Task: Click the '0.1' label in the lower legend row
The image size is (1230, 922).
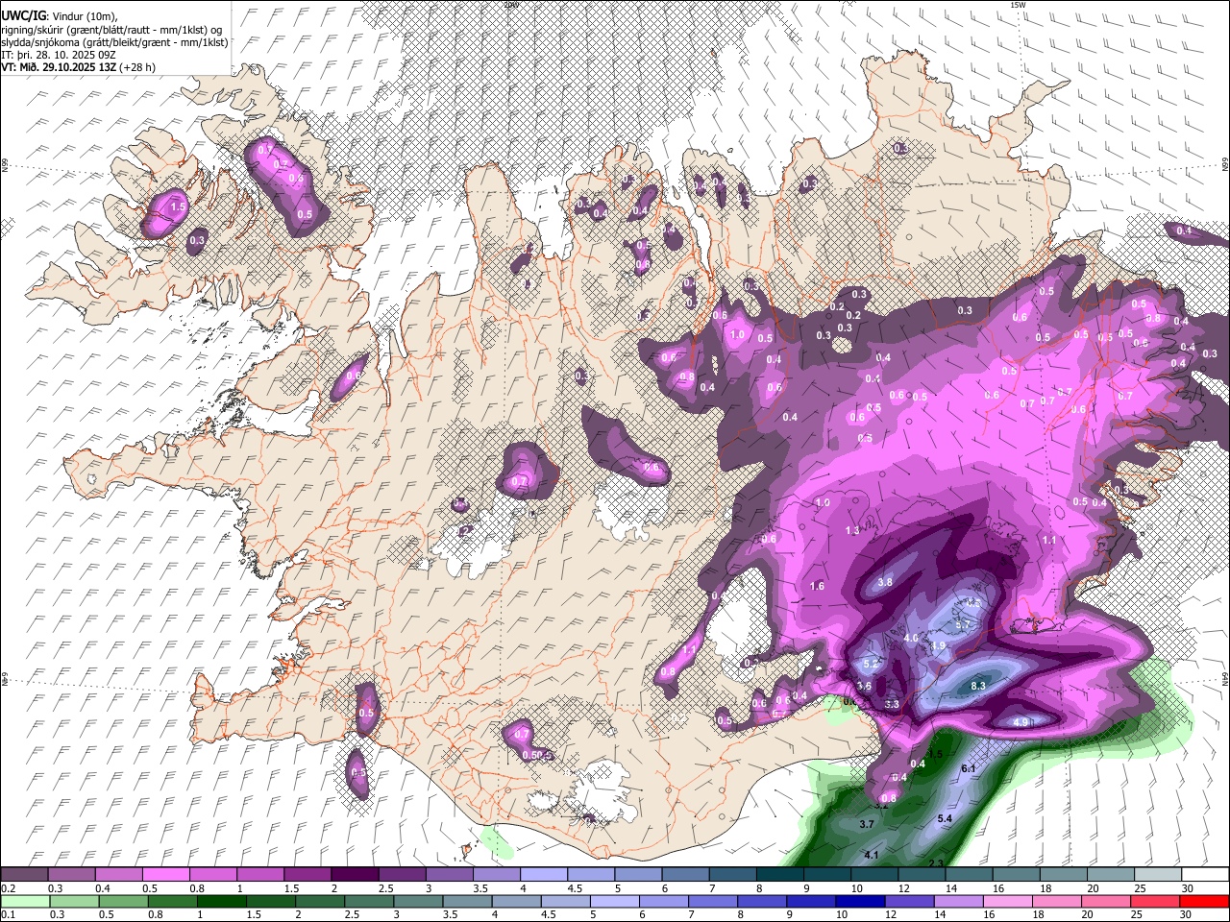Action: pos(7,914)
